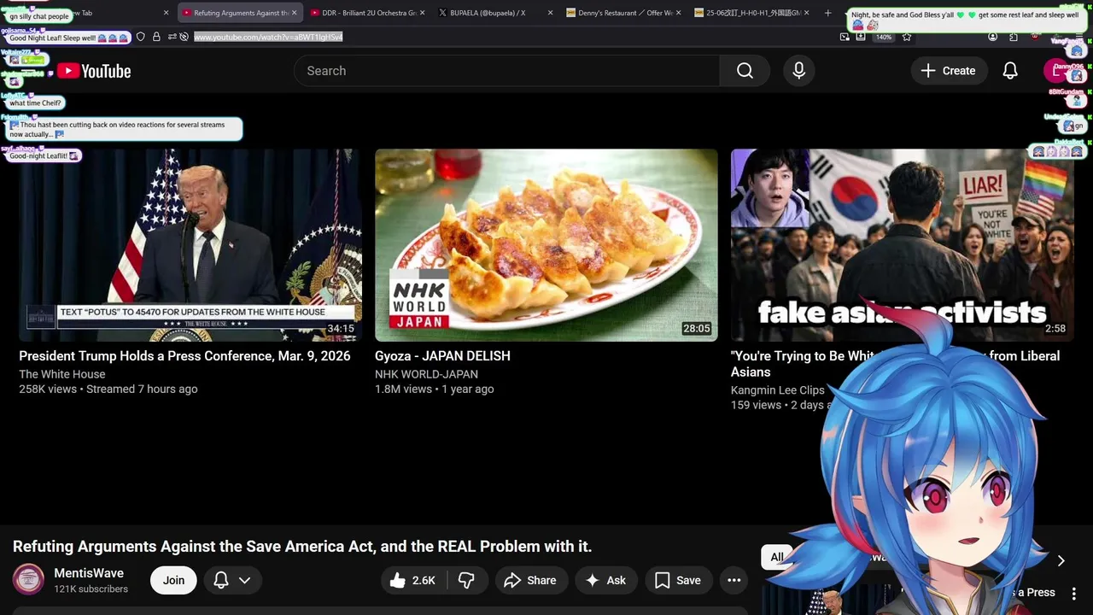The height and width of the screenshot is (615, 1093).
Task: Click '1.8M views • 1 year ago' text
Action: (x=435, y=389)
